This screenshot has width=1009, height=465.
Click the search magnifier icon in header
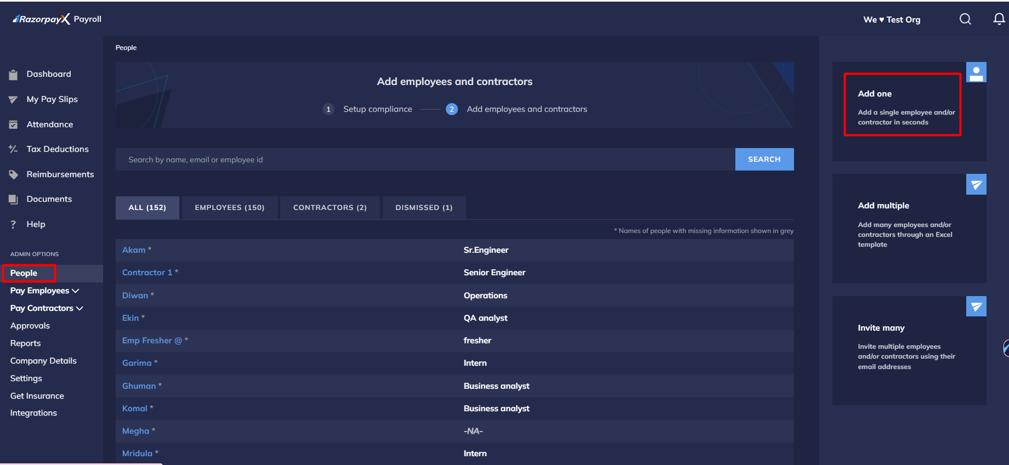pyautogui.click(x=965, y=19)
